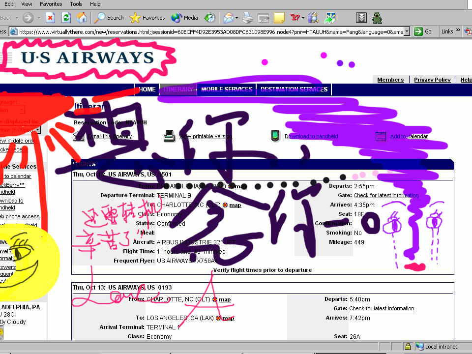The height and width of the screenshot is (354, 472).
Task: Click the green dinosaur toolbar icon
Action: pyautogui.click(x=377, y=18)
